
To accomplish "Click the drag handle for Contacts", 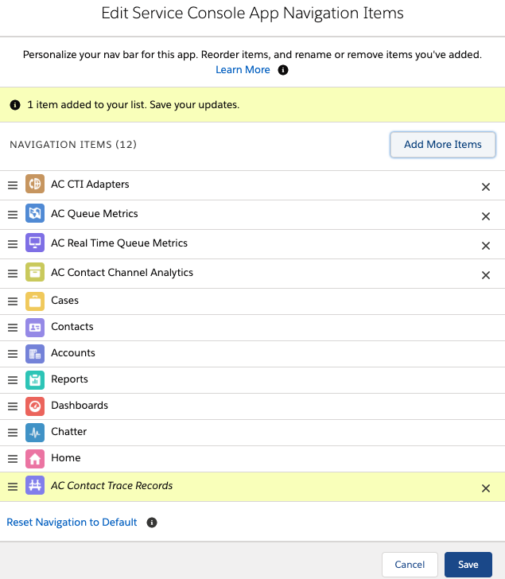I will point(13,328).
